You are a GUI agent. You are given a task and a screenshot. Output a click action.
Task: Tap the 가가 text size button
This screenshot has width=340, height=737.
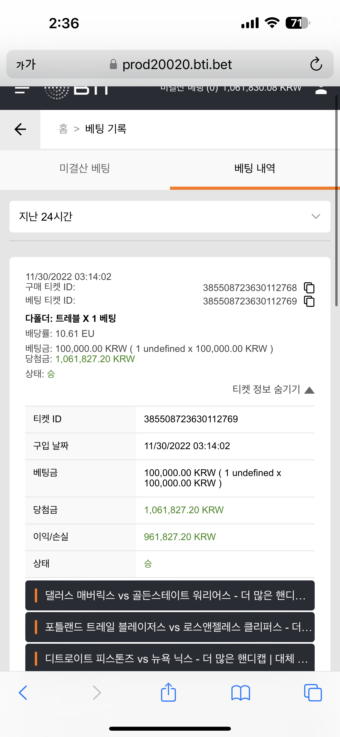26,64
